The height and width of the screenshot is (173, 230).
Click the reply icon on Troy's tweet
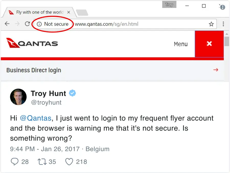pyautogui.click(x=14, y=162)
